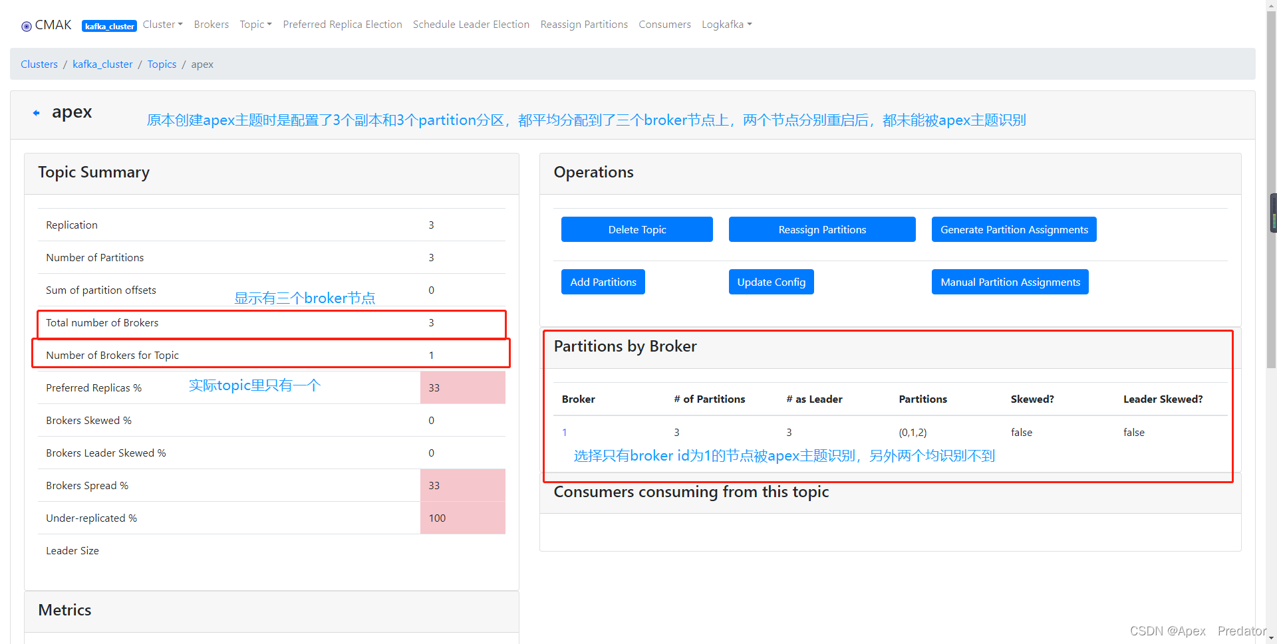Click the '# as Leader' column header
Image resolution: width=1277 pixels, height=644 pixels.
814,399
